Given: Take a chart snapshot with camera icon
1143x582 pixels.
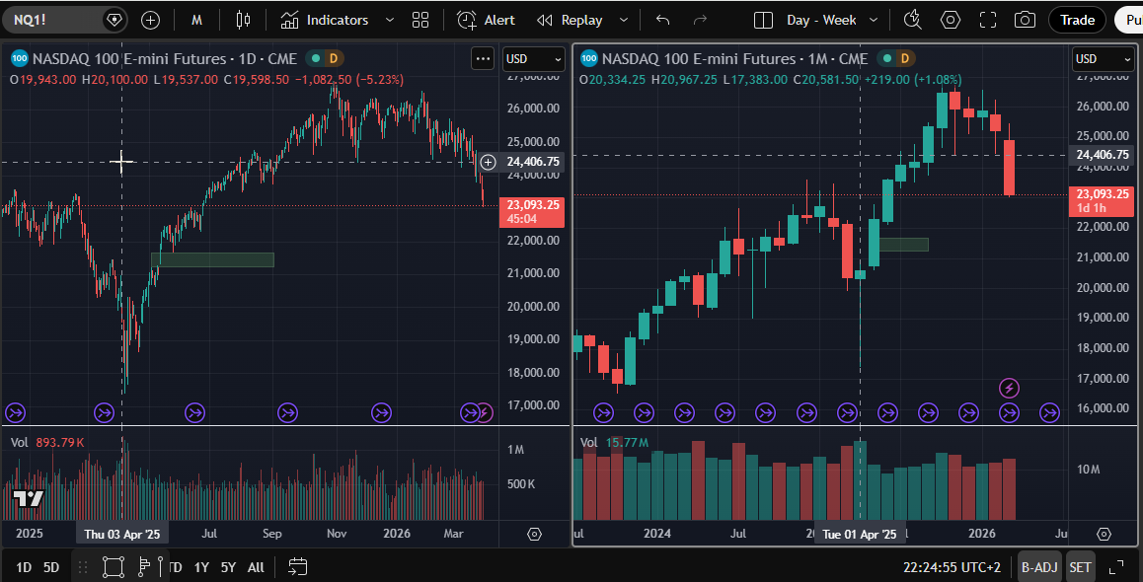Looking at the screenshot, I should 1026,20.
